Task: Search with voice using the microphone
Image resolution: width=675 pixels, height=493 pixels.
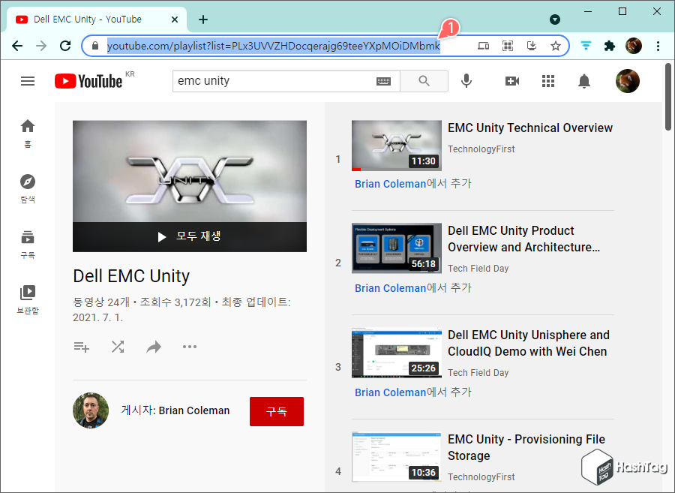Action: click(466, 81)
